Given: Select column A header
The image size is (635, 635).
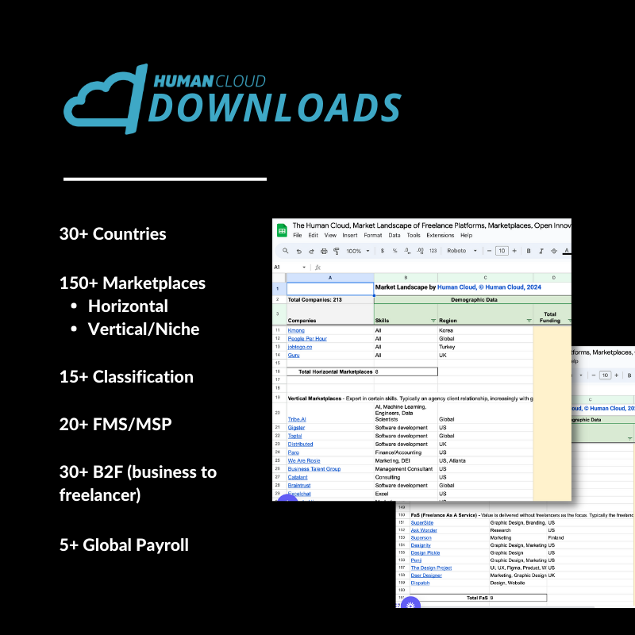Looking at the screenshot, I should point(330,278).
